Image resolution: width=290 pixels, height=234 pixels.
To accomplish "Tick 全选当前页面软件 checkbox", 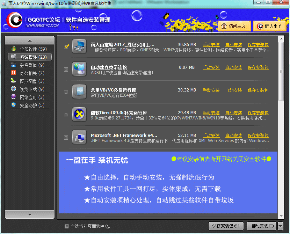I will coord(67,226).
